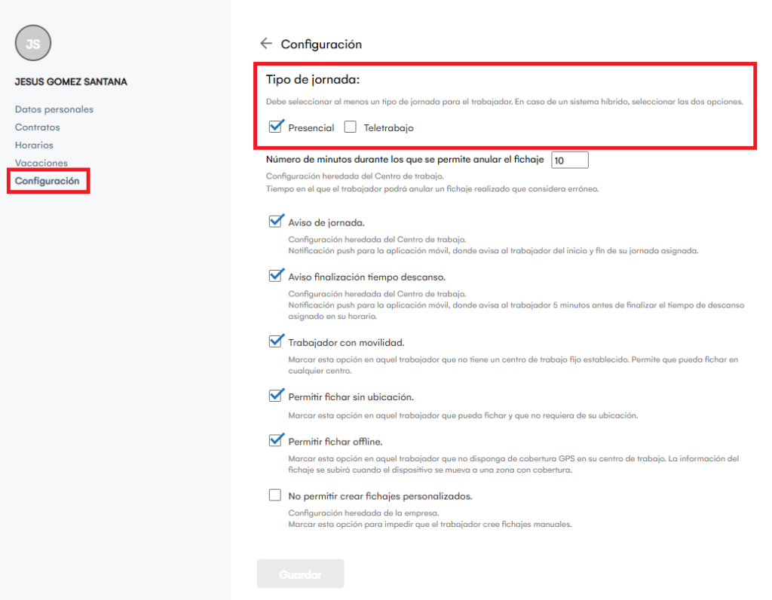Enable the Teletrabajo checkbox
Screen dimensions: 772x600
(350, 127)
